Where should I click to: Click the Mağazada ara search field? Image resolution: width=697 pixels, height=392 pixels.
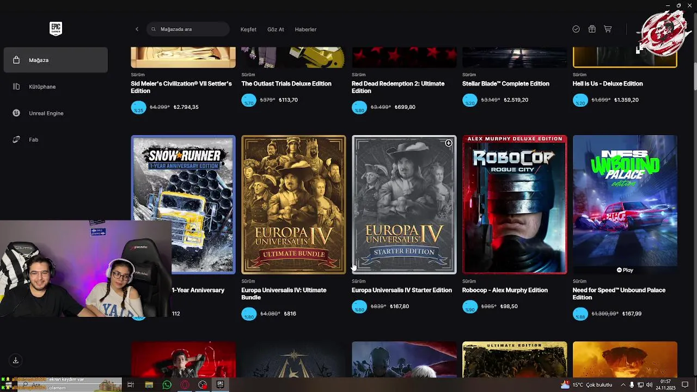point(188,29)
